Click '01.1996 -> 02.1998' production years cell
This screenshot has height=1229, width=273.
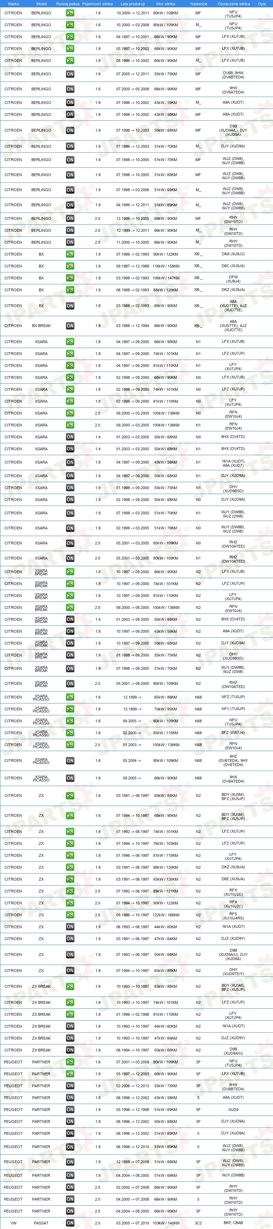[x=132, y=1014]
